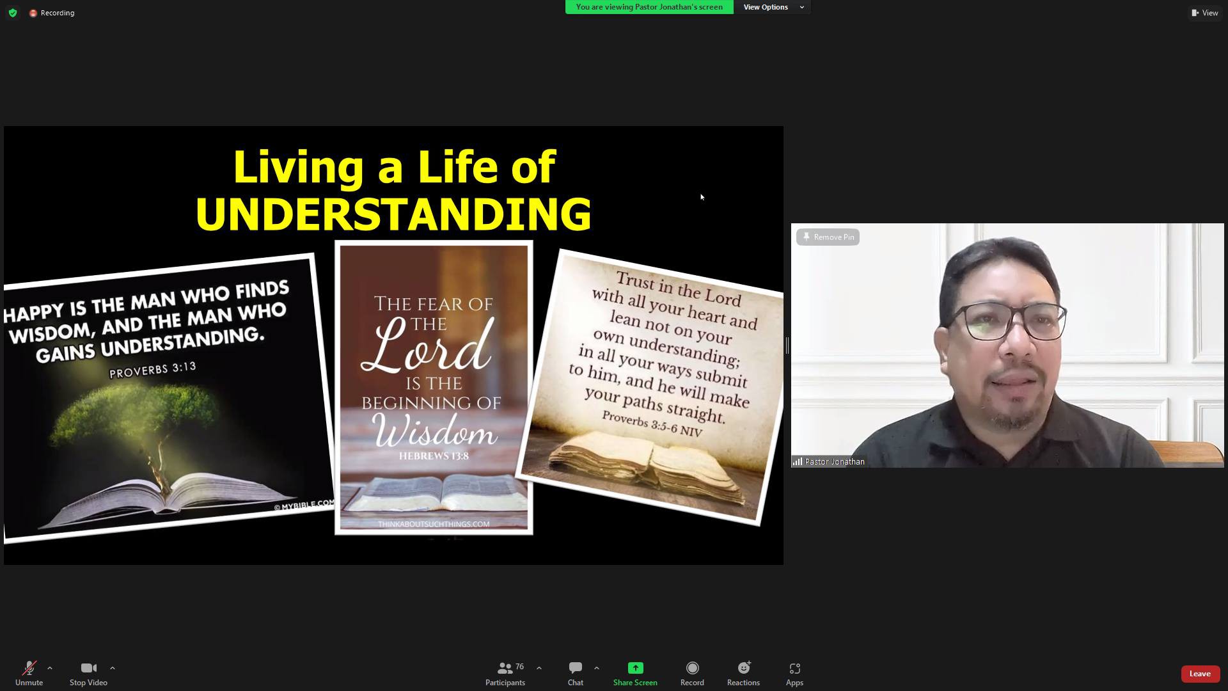
Task: Open the Reactions menu
Action: [x=743, y=674]
